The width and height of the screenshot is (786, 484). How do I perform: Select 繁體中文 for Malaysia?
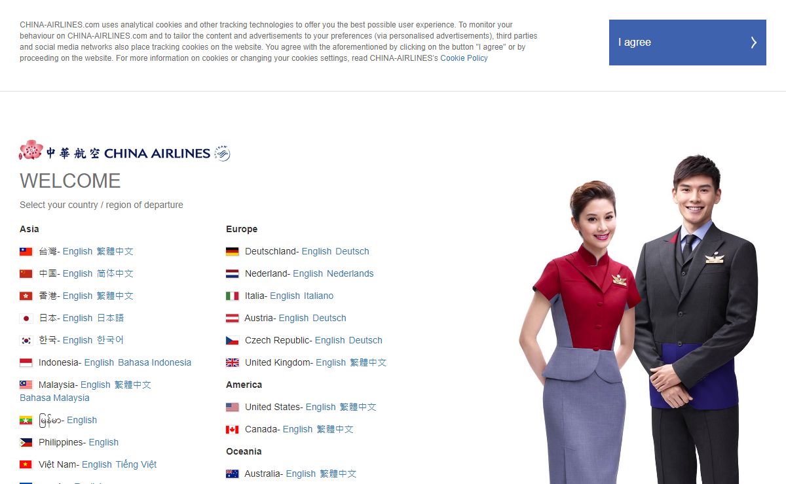tap(133, 385)
